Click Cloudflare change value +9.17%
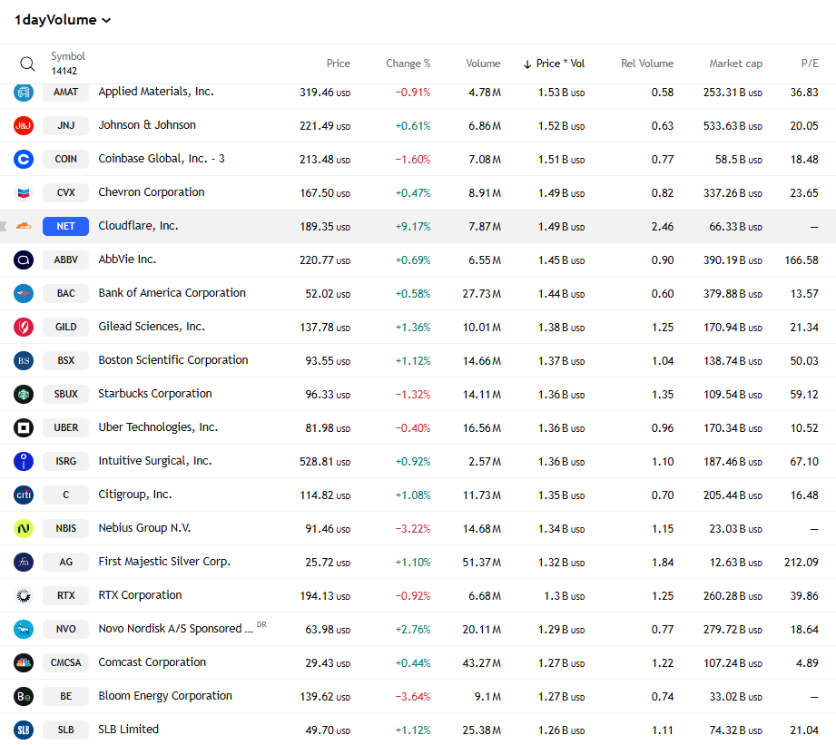836x745 pixels. coord(413,227)
